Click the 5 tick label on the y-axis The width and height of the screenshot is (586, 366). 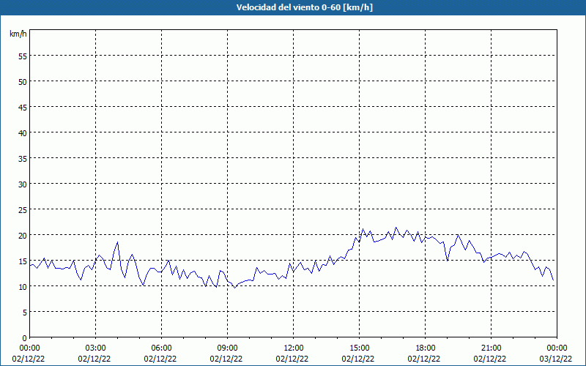24,312
